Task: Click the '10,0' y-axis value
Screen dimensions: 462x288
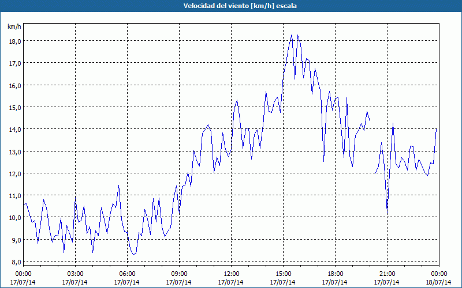Action: coord(15,218)
